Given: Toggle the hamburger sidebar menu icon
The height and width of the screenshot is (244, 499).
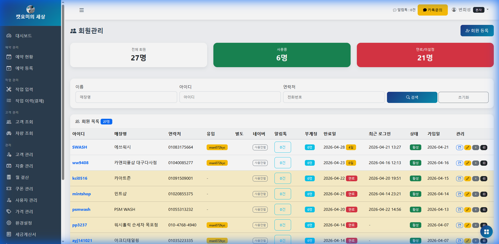Looking at the screenshot, I should (x=82, y=10).
